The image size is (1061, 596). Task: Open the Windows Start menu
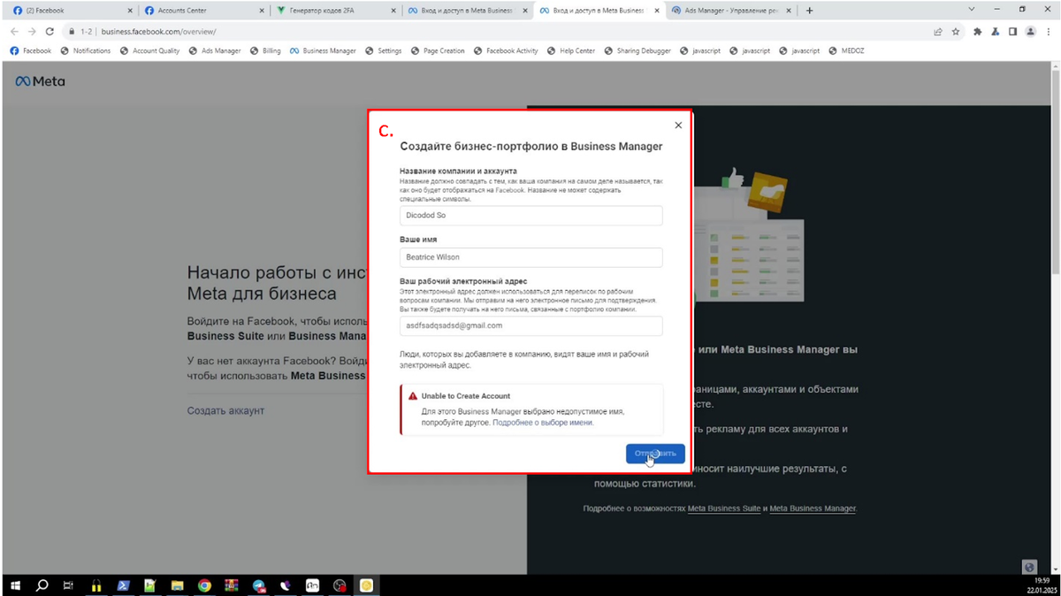click(x=15, y=585)
